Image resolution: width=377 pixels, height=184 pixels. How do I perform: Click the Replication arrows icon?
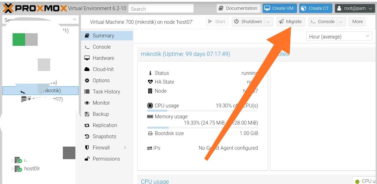(87, 125)
